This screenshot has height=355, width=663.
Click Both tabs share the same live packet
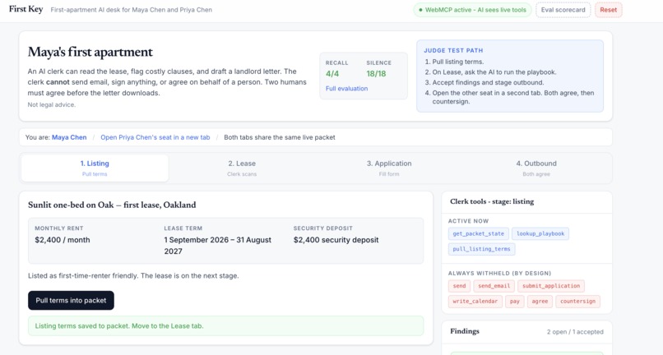[x=280, y=137]
